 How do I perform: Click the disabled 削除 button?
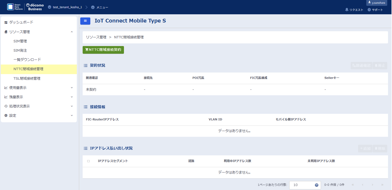coord(380,148)
